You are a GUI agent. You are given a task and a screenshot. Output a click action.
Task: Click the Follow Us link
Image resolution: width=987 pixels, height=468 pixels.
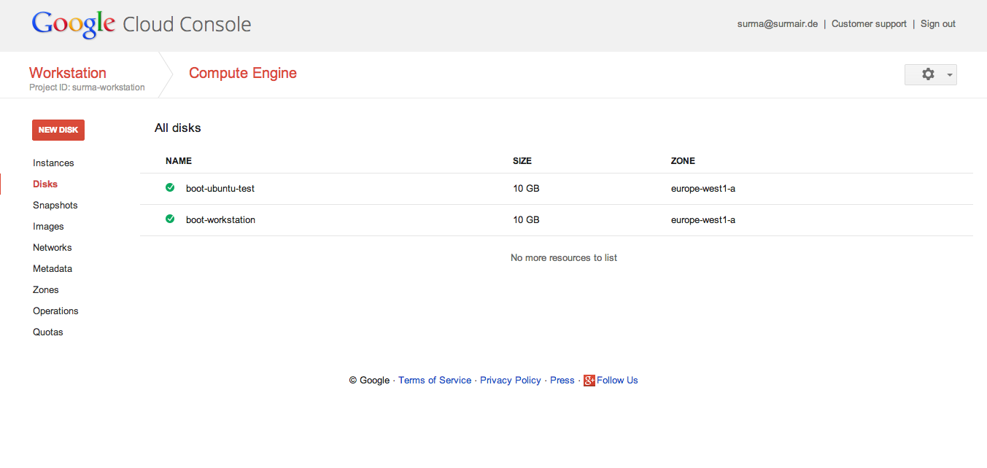pyautogui.click(x=617, y=381)
